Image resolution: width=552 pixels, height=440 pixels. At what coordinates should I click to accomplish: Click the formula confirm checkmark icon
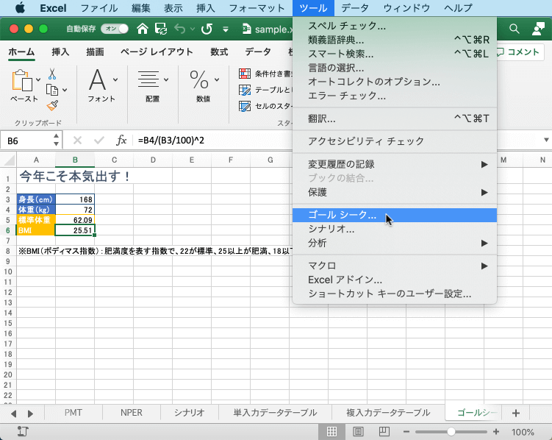coord(99,141)
